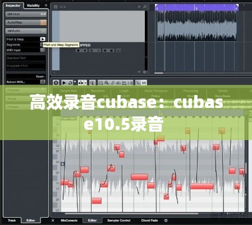Click the A1 piano key label
Screen dimensions: 252x225
[x=58, y=162]
